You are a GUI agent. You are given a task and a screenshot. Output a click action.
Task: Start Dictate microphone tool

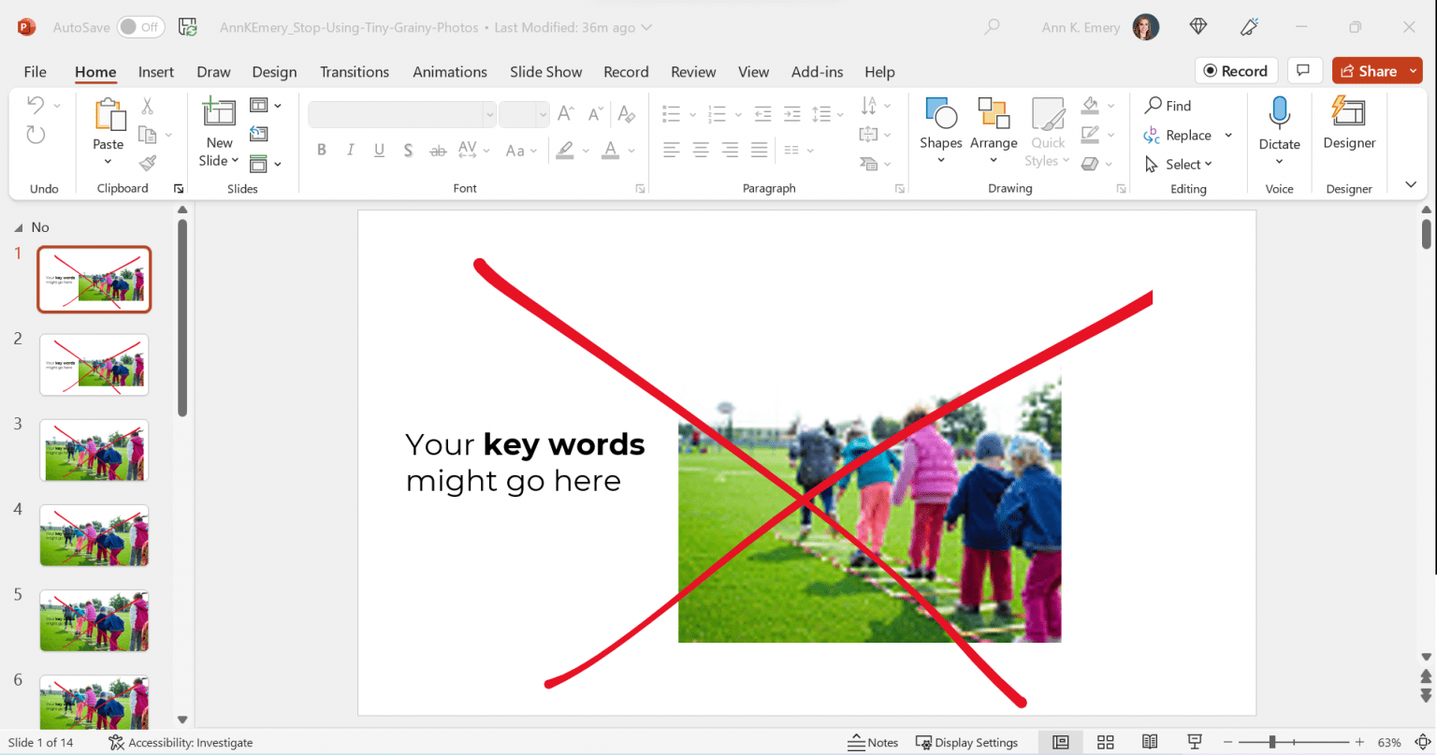[1279, 123]
